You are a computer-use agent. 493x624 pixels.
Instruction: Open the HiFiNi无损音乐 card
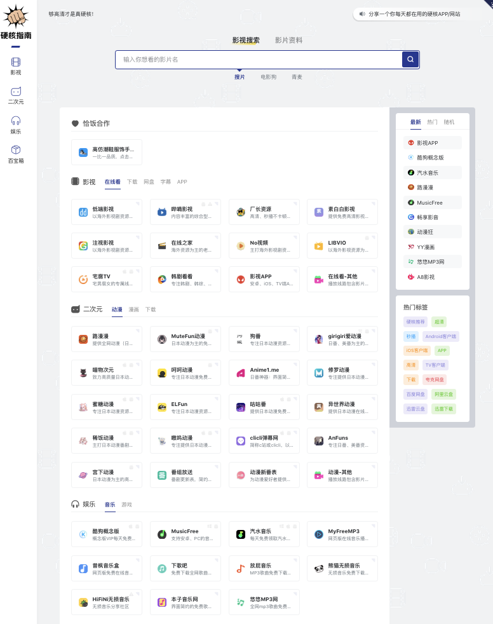(x=107, y=602)
